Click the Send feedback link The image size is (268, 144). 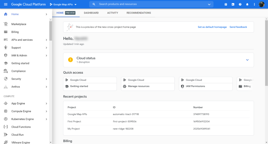click(238, 27)
